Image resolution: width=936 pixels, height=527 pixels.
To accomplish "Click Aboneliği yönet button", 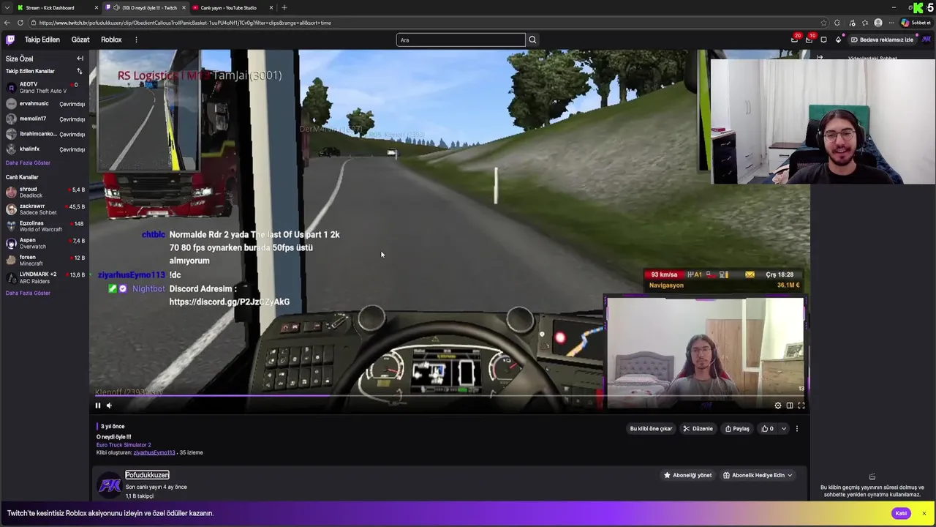I will point(687,475).
